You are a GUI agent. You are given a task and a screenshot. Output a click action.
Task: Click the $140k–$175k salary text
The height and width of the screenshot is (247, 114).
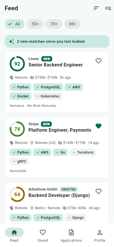coord(74,143)
